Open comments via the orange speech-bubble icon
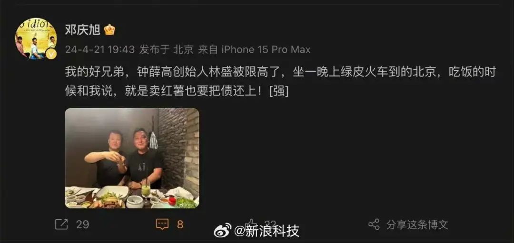Screen dimensions: 514x243 [x=162, y=224]
